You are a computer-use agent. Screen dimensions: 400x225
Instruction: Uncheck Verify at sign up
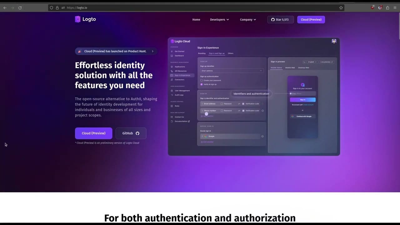201,84
